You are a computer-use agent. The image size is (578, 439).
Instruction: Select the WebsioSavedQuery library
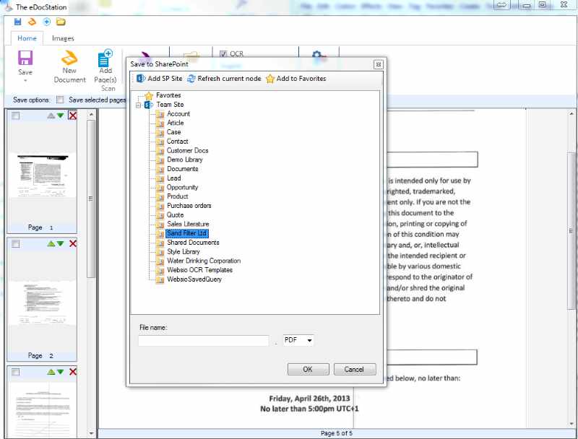(194, 279)
